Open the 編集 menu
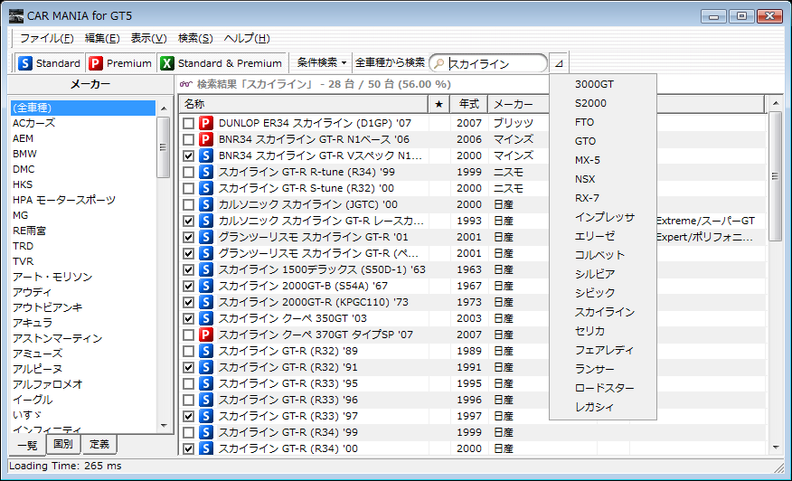 (102, 38)
